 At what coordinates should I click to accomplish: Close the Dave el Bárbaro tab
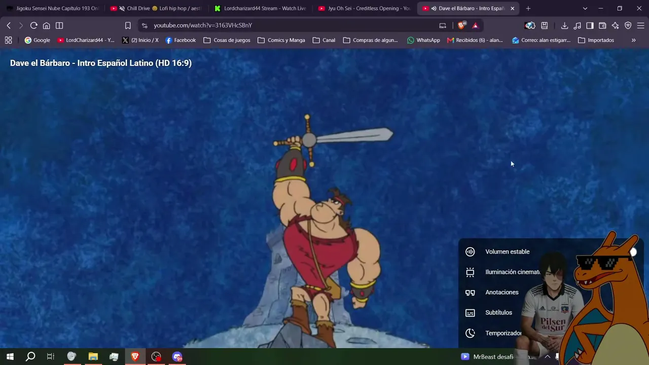tap(512, 9)
